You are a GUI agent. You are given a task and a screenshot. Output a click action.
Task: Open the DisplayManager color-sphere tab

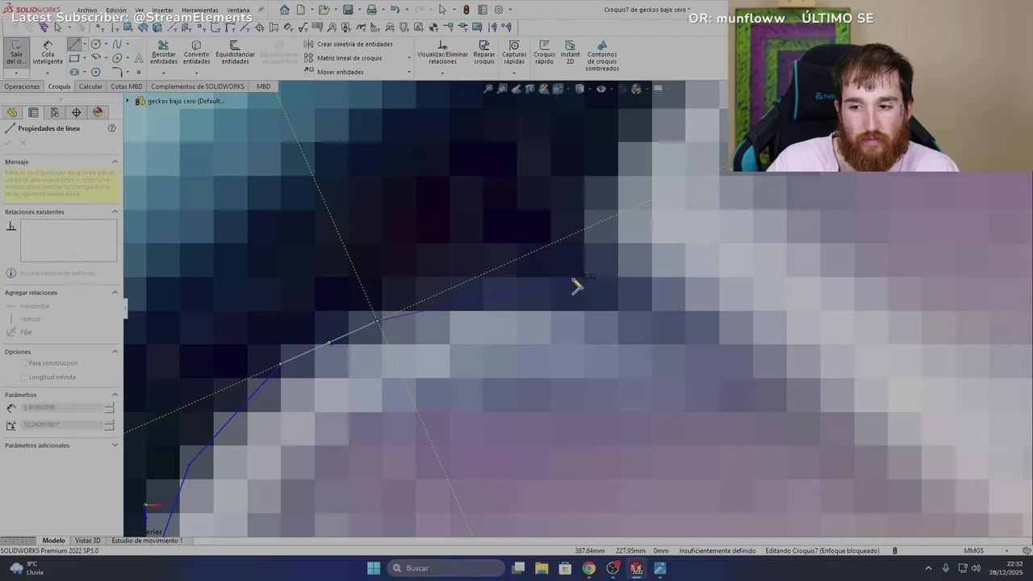coord(98,113)
